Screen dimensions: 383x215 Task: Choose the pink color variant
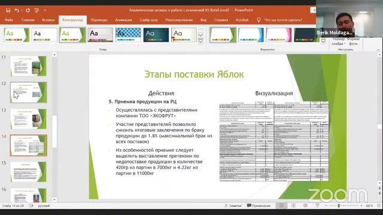pyautogui.click(x=279, y=35)
